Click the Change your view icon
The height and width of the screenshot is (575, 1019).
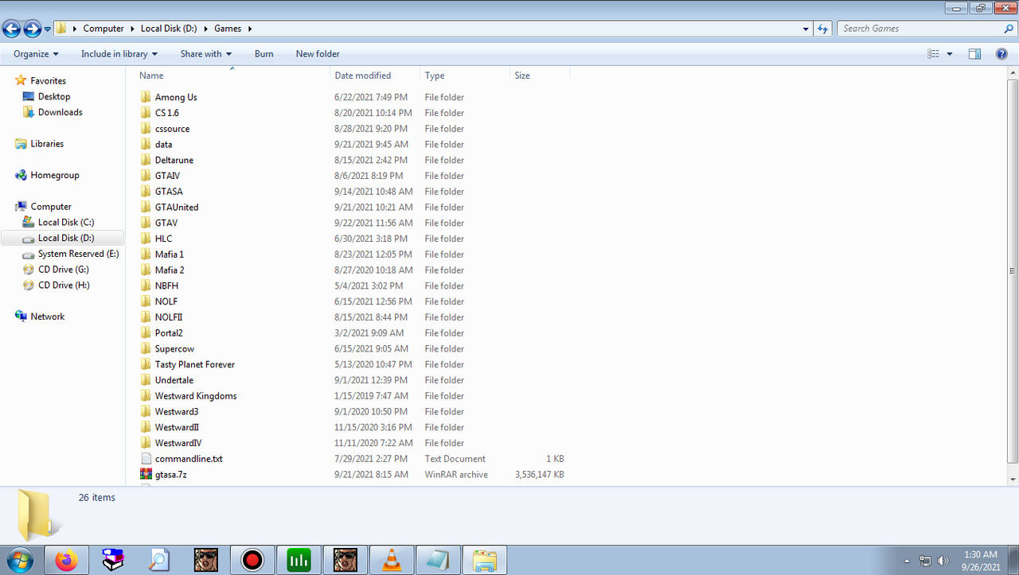point(934,54)
